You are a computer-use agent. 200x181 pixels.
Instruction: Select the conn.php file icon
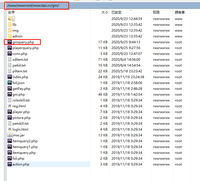point(10,54)
